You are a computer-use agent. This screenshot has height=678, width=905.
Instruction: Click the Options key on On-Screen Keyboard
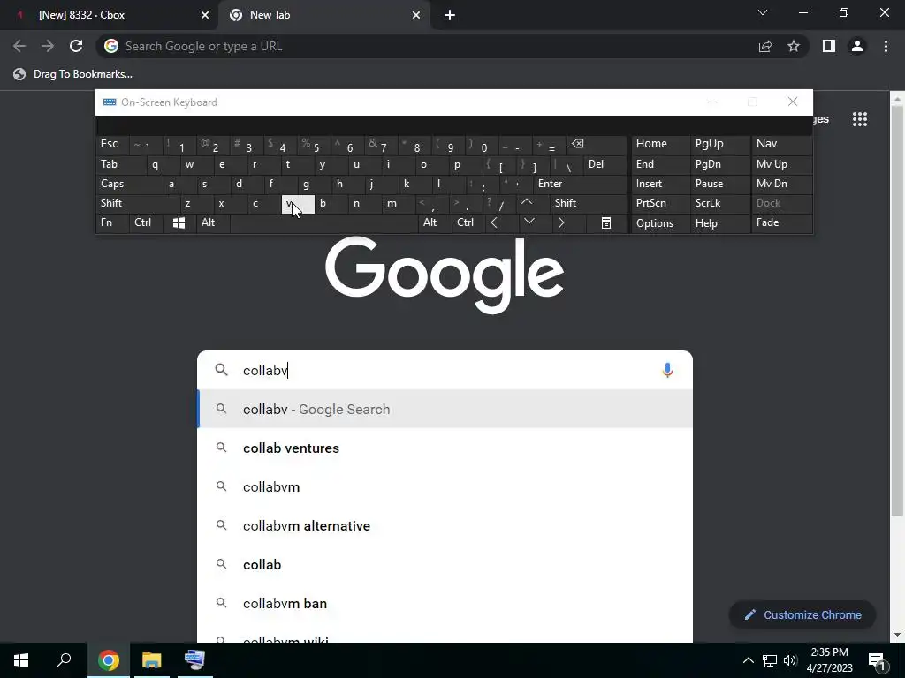click(659, 223)
